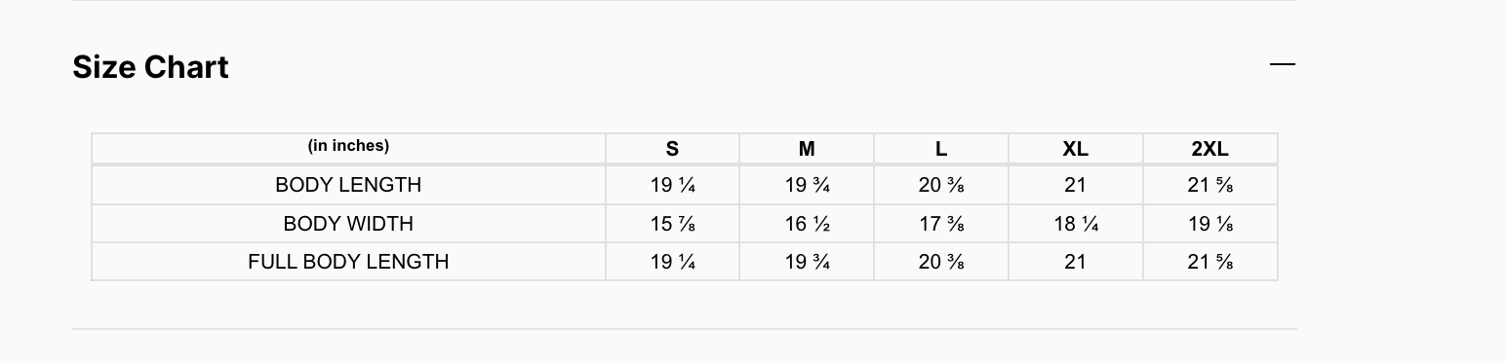Image resolution: width=1506 pixels, height=363 pixels.
Task: Click the 19 ⅛ body width cell
Action: tap(1209, 224)
